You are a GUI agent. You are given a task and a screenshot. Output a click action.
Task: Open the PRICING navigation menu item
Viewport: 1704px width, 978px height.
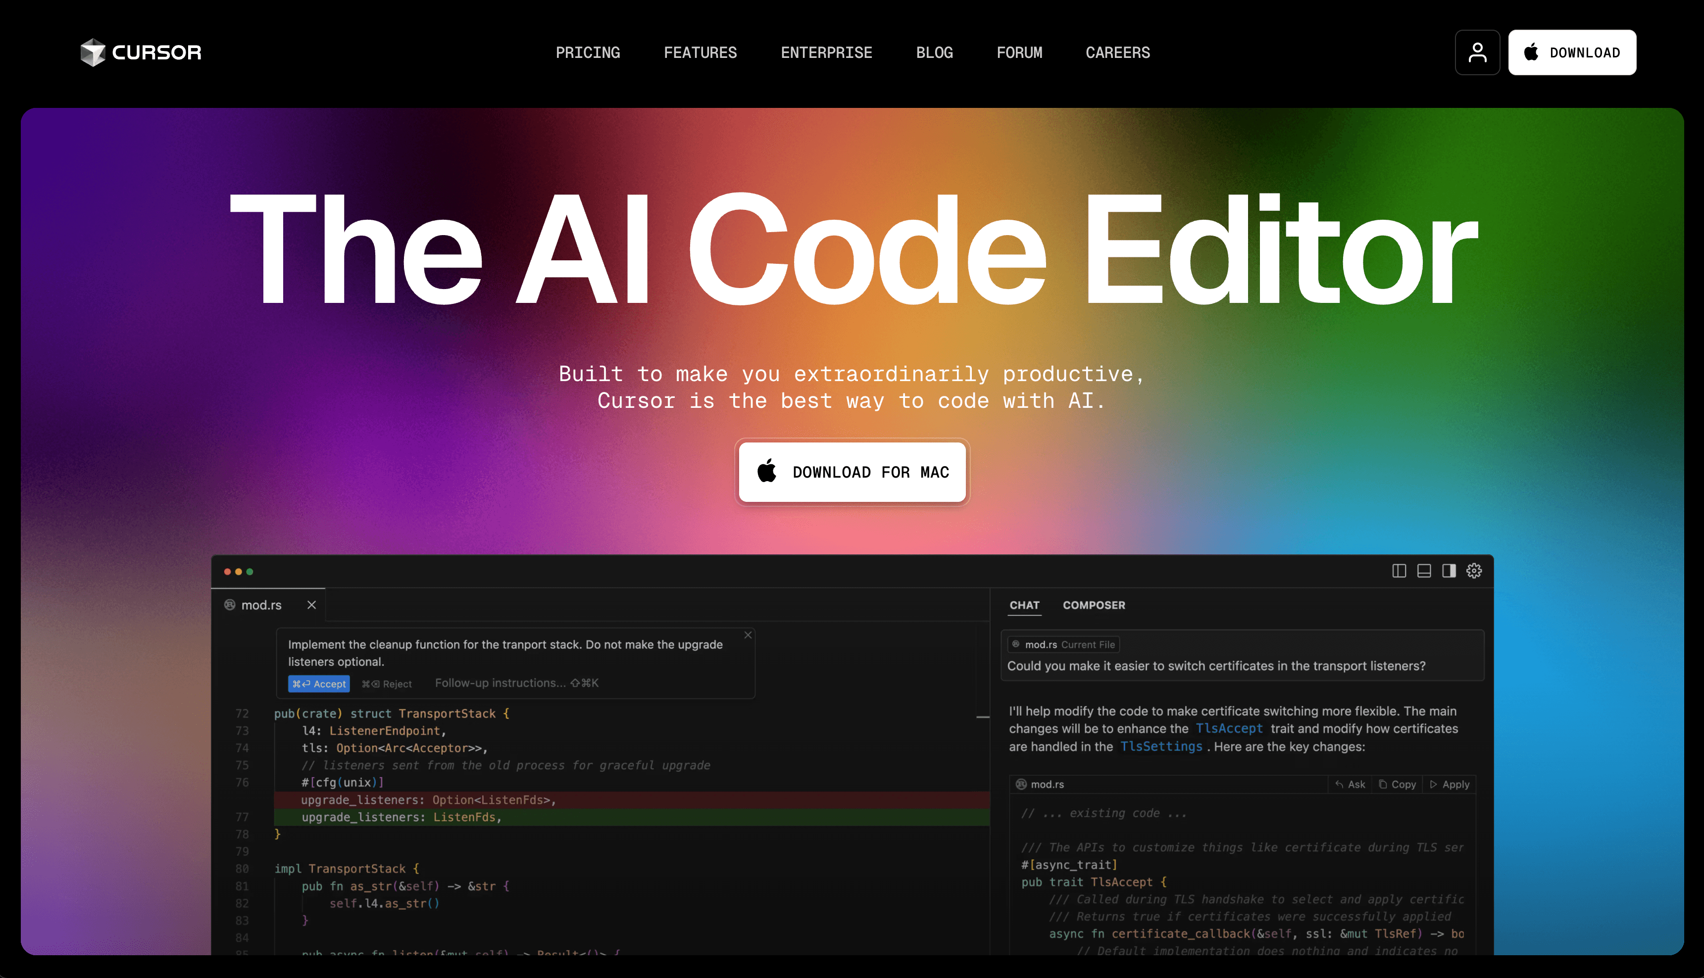[588, 52]
